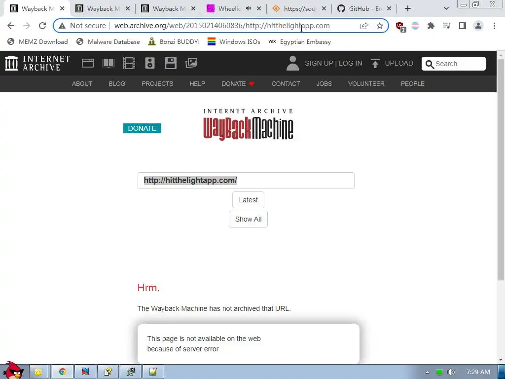Open the ABOUT menu item
Viewport: 505px width, 379px height.
(82, 84)
